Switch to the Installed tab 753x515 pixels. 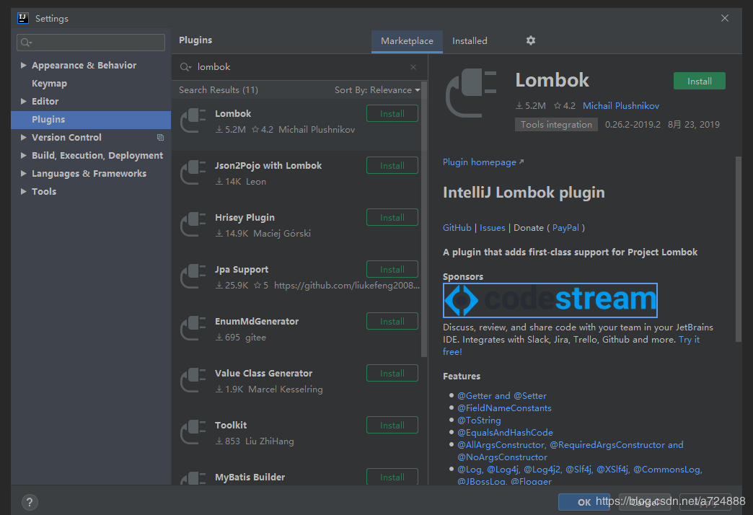coord(470,41)
